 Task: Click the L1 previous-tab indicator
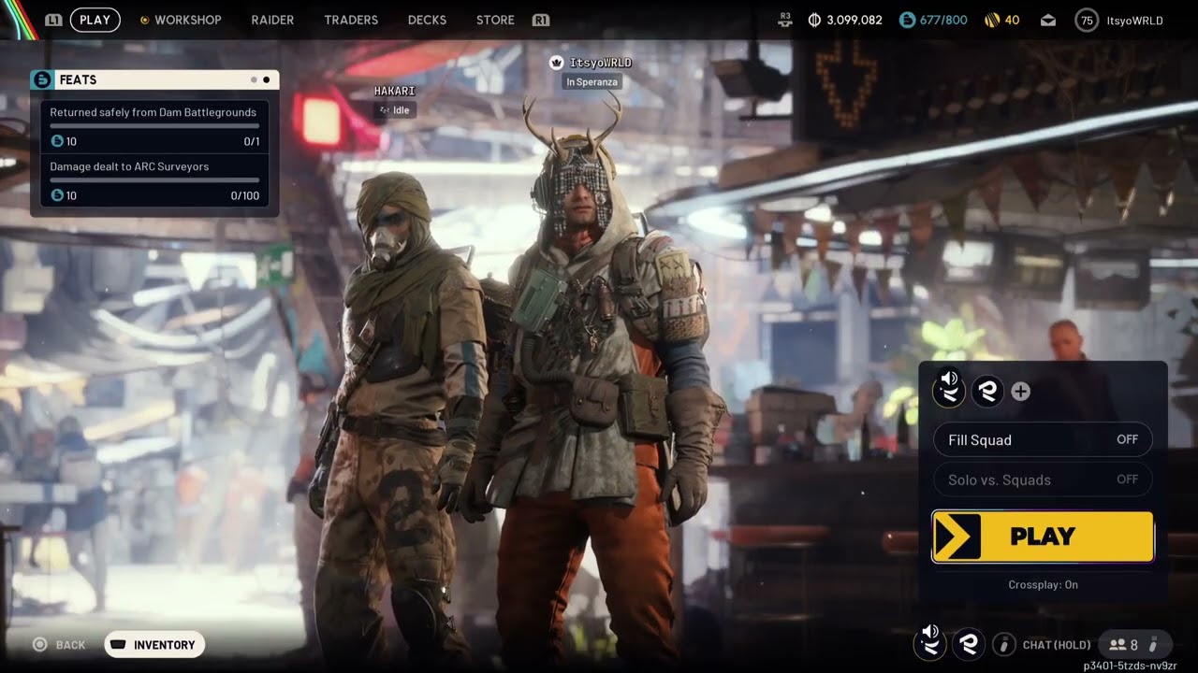(x=53, y=20)
